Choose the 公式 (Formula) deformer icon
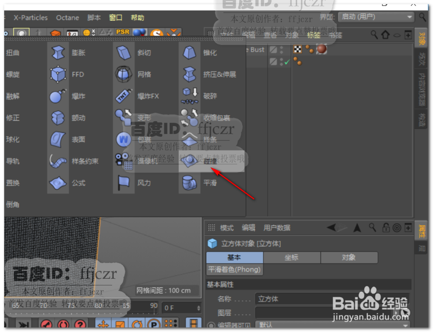The image size is (433, 332). coord(58,183)
